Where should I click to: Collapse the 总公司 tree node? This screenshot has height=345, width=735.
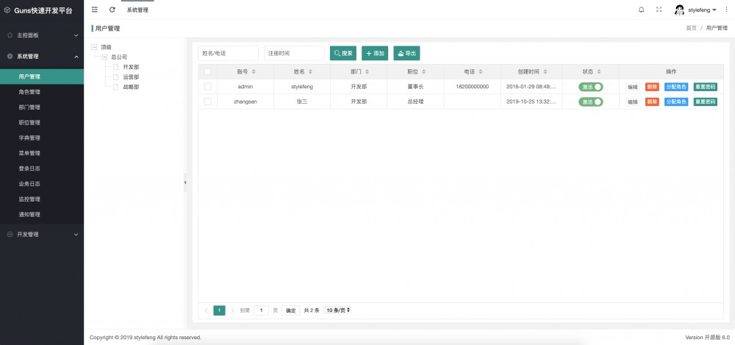click(104, 57)
